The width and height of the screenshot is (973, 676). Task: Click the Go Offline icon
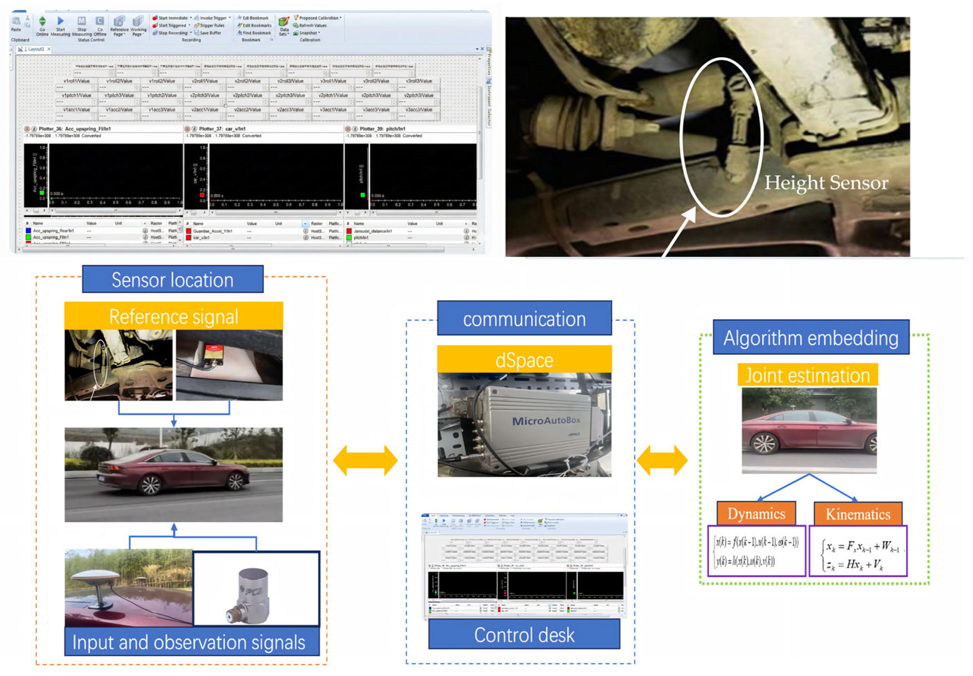100,21
